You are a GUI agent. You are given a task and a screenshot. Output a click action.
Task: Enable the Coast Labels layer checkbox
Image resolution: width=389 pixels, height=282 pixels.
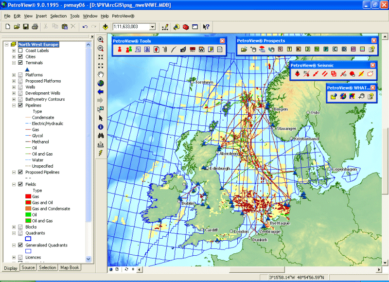coord(20,51)
